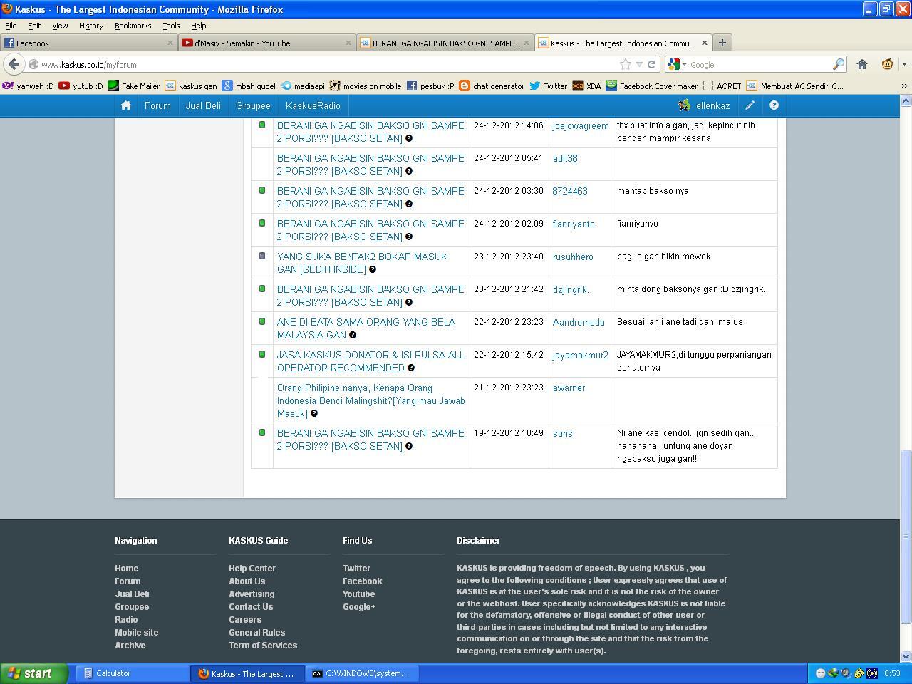Click the Firefox home toolbar icon
This screenshot has width=912, height=684.
click(x=862, y=64)
